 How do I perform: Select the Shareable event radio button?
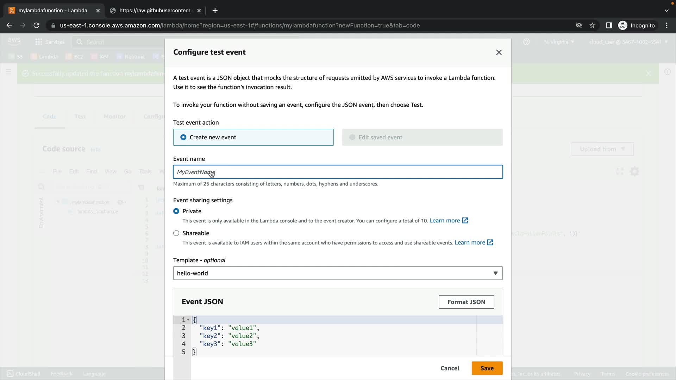tap(176, 233)
